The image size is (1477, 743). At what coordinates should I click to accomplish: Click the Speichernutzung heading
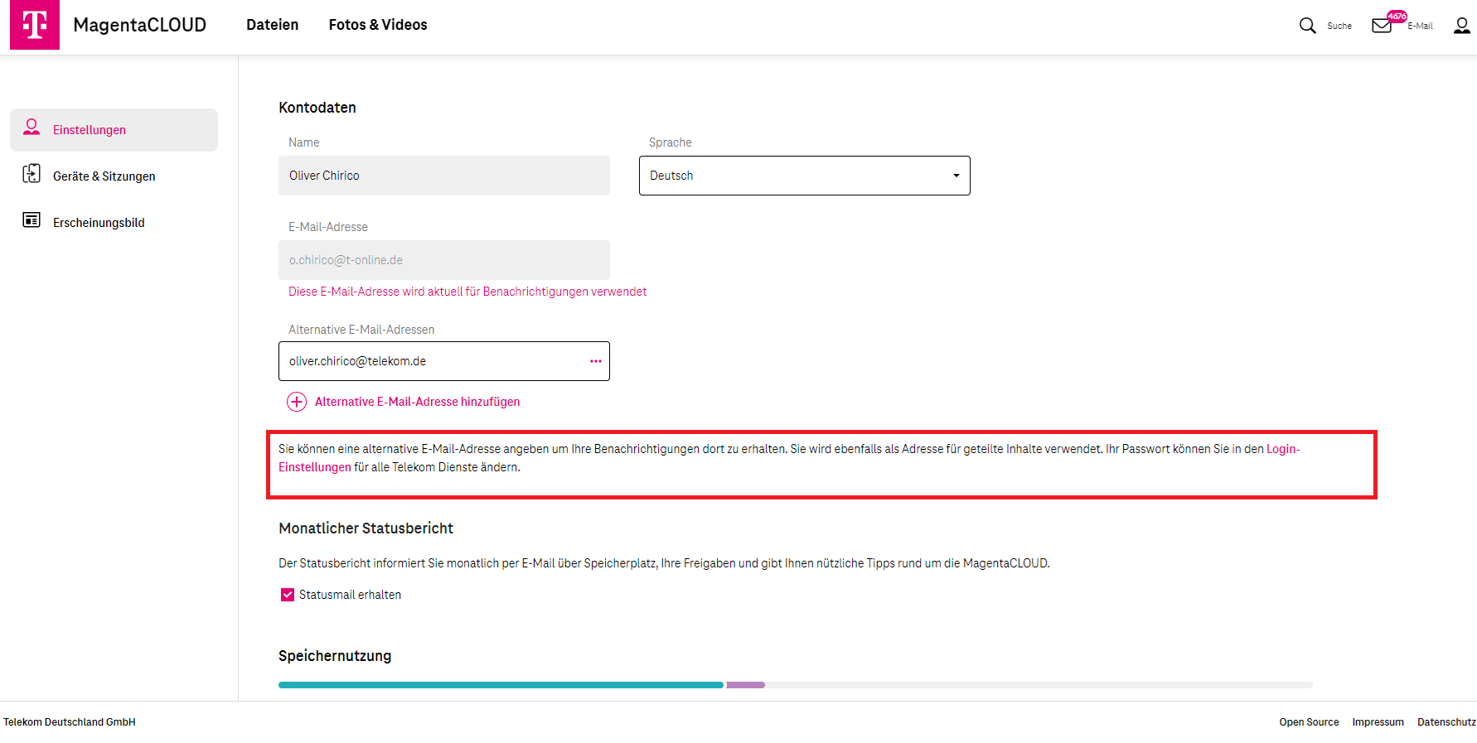(x=335, y=656)
